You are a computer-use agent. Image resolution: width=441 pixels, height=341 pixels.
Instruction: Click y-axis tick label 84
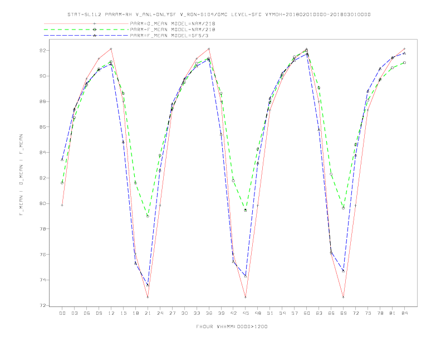pos(43,153)
